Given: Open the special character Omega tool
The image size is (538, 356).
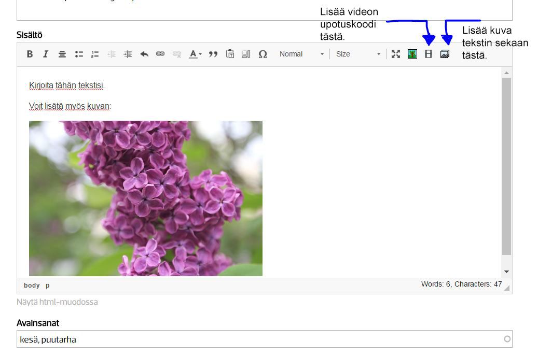Looking at the screenshot, I should 263,54.
